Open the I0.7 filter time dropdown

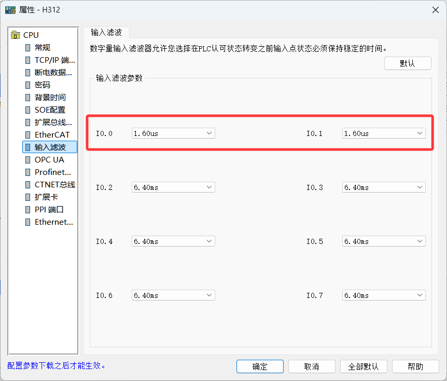[x=384, y=295]
